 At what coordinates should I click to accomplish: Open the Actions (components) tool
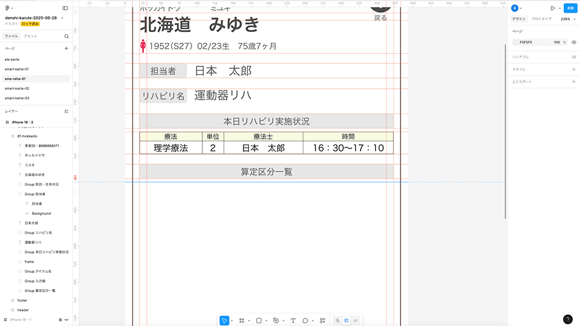tap(322, 321)
